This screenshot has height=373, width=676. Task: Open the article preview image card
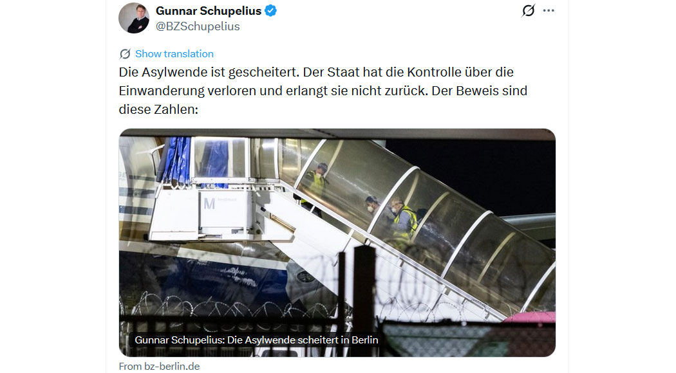[337, 242]
